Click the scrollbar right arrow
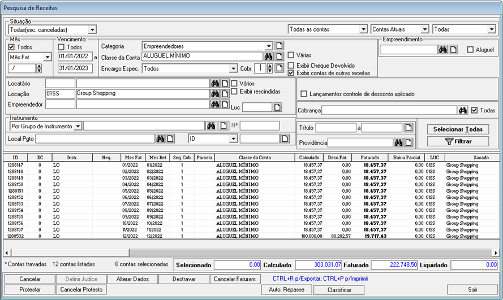Screen dimensions: 503x300 coord(496,253)
